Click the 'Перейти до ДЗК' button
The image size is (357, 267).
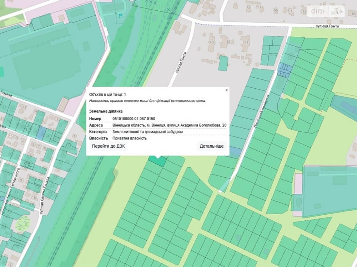(x=108, y=146)
